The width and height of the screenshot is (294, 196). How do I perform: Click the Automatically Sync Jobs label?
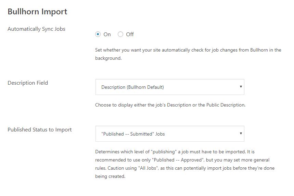pyautogui.click(x=36, y=29)
